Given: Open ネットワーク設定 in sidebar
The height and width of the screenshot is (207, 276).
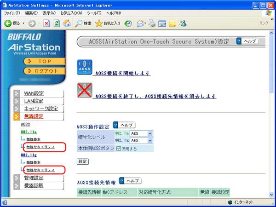Looking at the screenshot, I should pos(41,109).
